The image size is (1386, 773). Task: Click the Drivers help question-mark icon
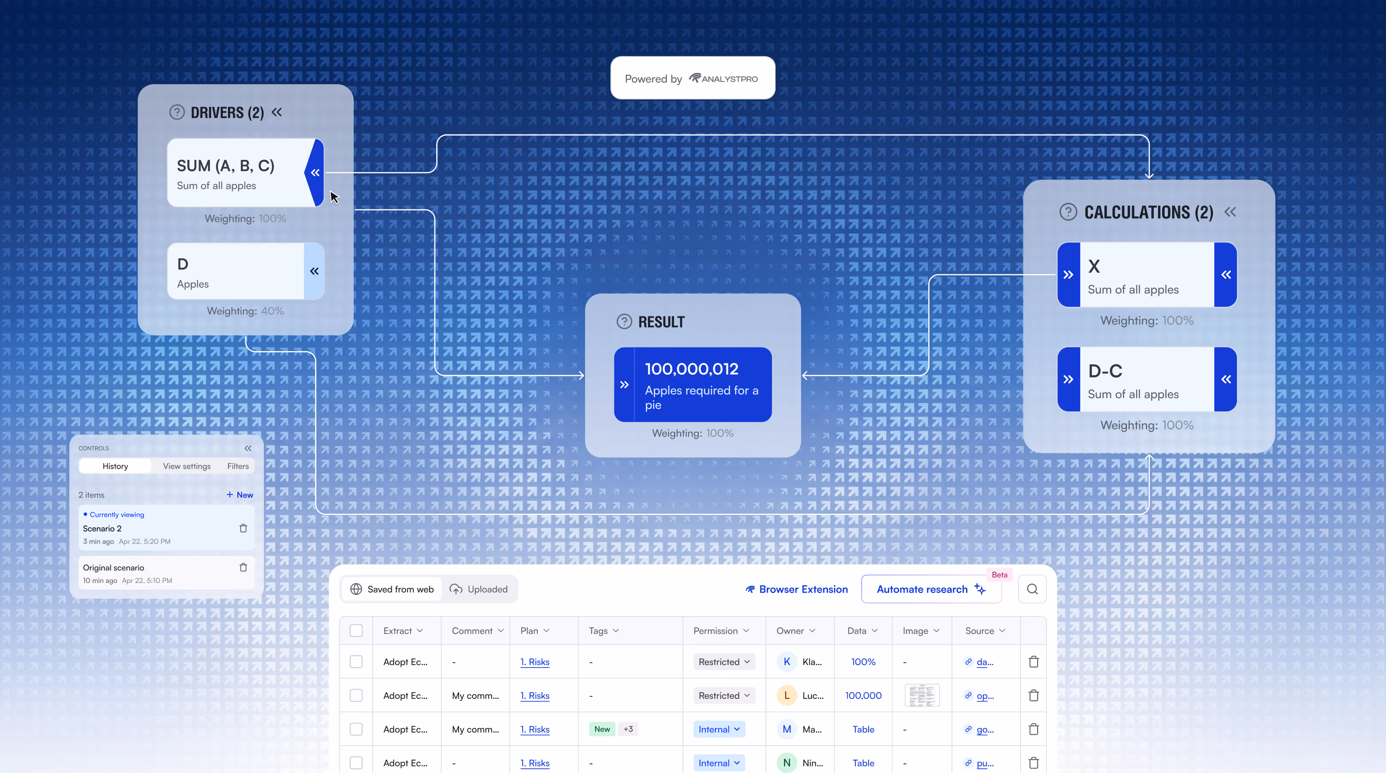pyautogui.click(x=176, y=112)
